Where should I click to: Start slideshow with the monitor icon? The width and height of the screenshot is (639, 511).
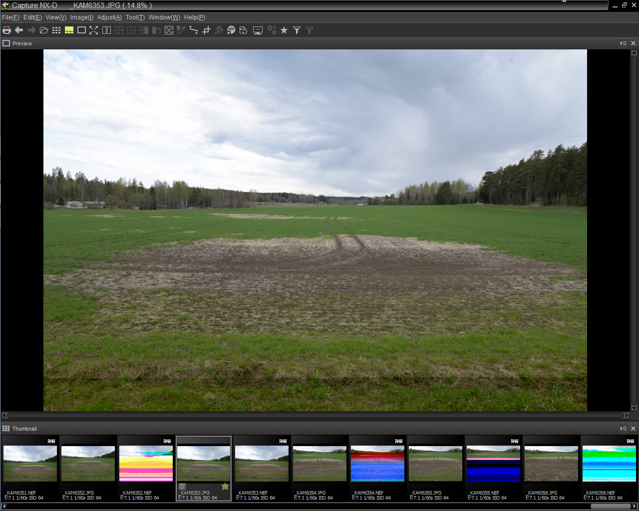pyautogui.click(x=258, y=30)
